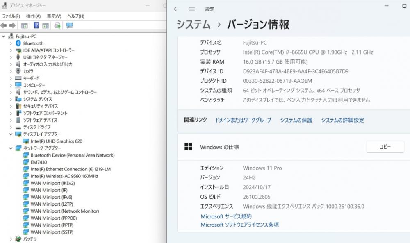Open Microsoft サービス規約 link

226,216
